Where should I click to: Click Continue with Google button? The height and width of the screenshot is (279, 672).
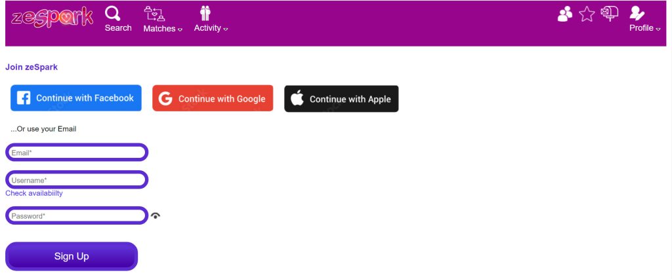point(213,98)
